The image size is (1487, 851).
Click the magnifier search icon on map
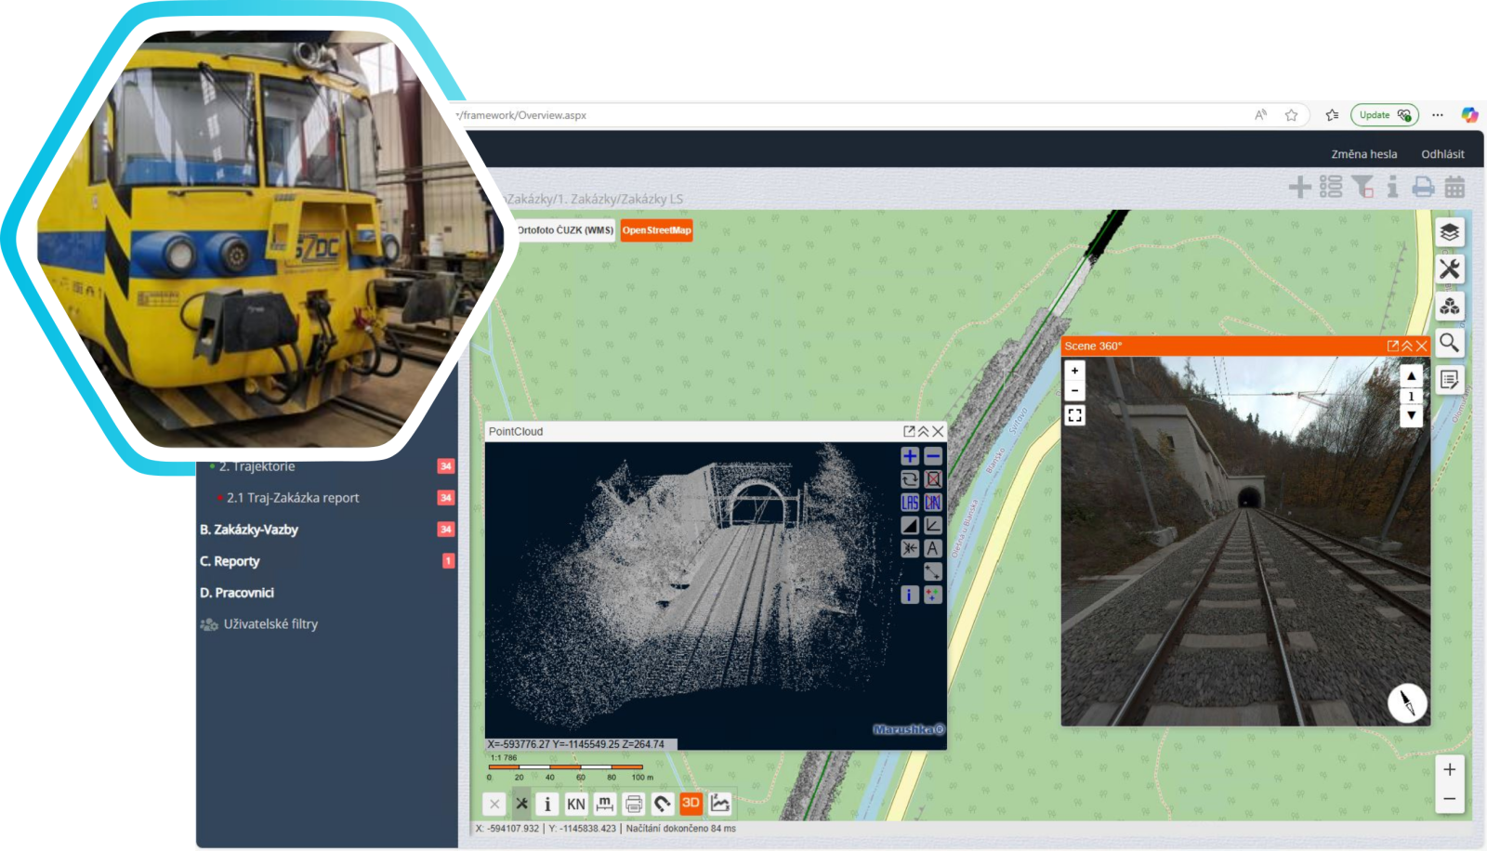click(1449, 343)
